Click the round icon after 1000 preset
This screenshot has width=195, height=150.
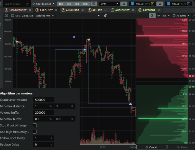click(x=94, y=4)
